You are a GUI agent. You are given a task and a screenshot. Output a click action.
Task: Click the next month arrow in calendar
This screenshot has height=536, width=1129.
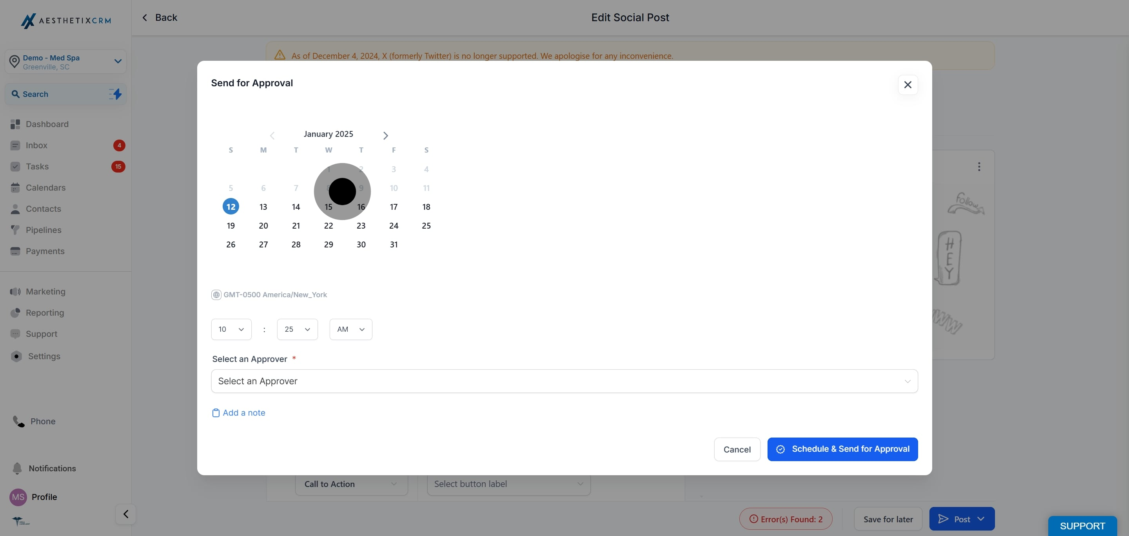385,135
